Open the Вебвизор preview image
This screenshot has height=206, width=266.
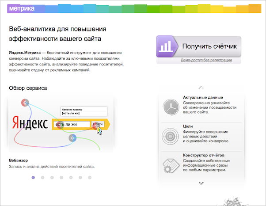(x=61, y=124)
